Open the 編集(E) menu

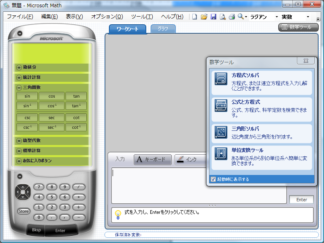pos(49,17)
